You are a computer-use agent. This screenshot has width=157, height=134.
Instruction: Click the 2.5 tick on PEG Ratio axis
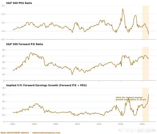(x=3, y=6)
